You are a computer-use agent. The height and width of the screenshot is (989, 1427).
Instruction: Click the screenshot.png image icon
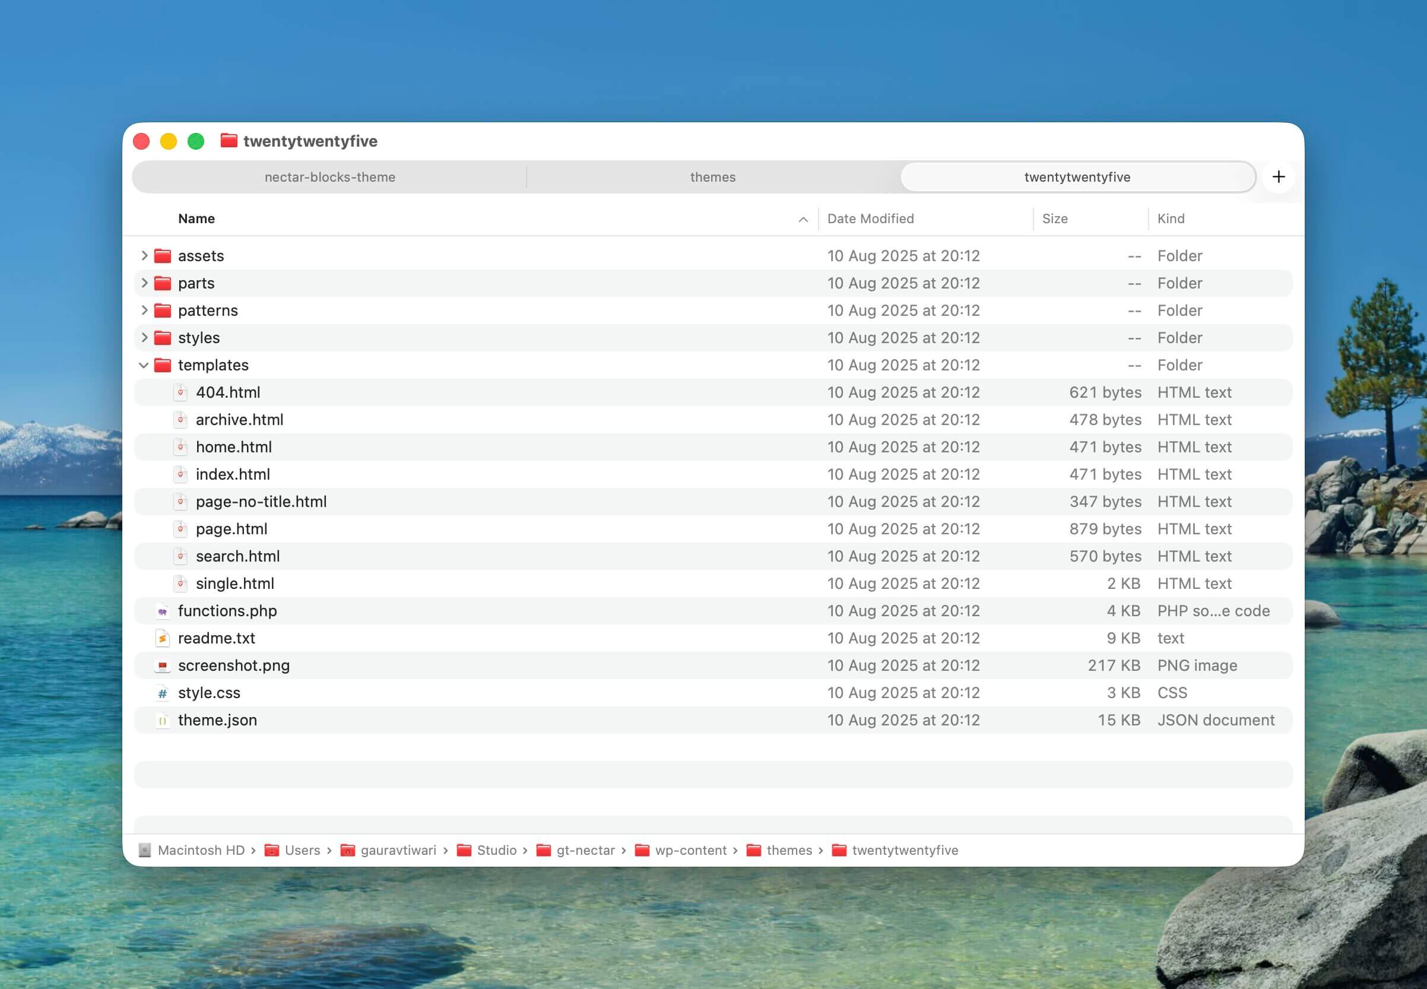pos(162,665)
